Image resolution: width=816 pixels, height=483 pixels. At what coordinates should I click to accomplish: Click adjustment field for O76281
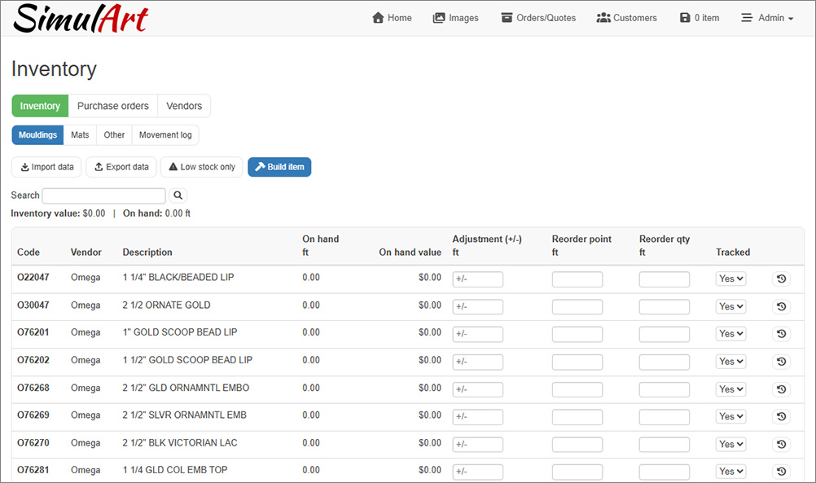pyautogui.click(x=478, y=472)
